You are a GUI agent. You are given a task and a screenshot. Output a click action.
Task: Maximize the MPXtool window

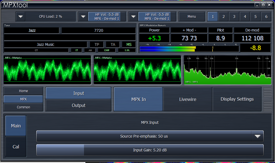point(263,5)
